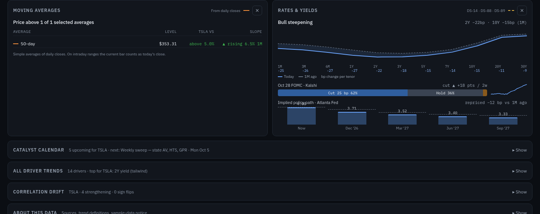Screen dimensions: 540x214
Task: Click the 'Today' legend entry
Action: click(286, 77)
